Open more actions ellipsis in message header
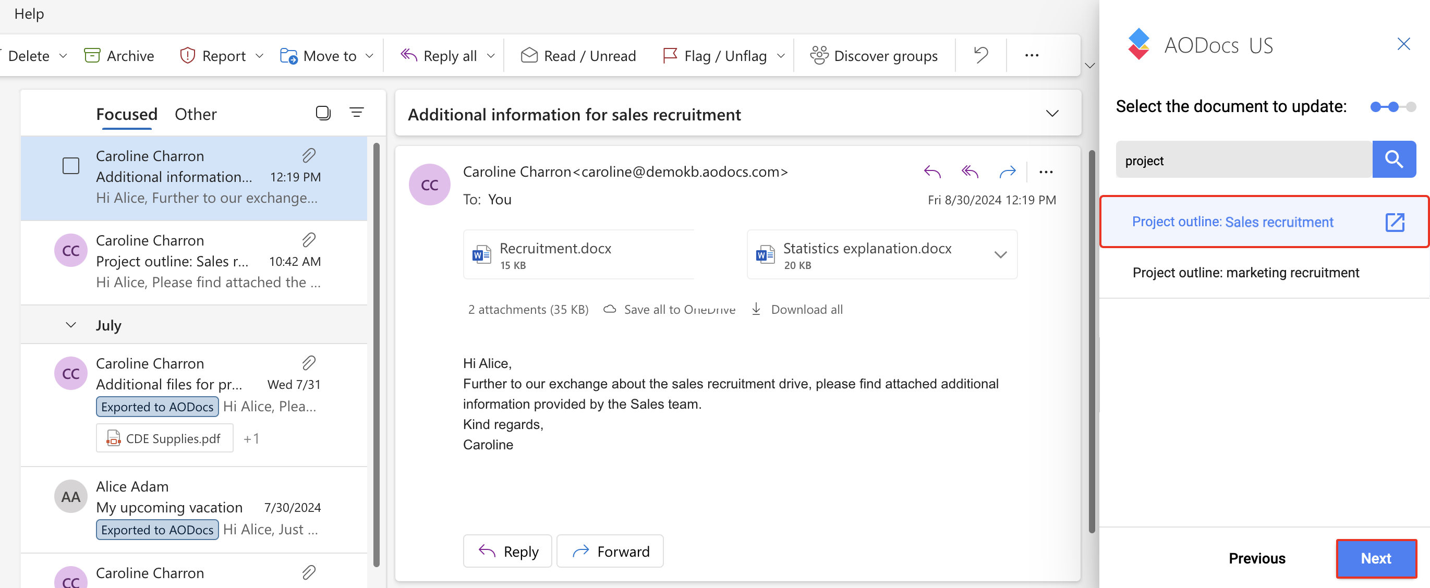The image size is (1430, 588). point(1046,172)
